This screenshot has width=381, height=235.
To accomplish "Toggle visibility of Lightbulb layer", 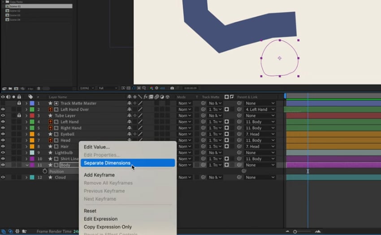I will click(3, 152).
